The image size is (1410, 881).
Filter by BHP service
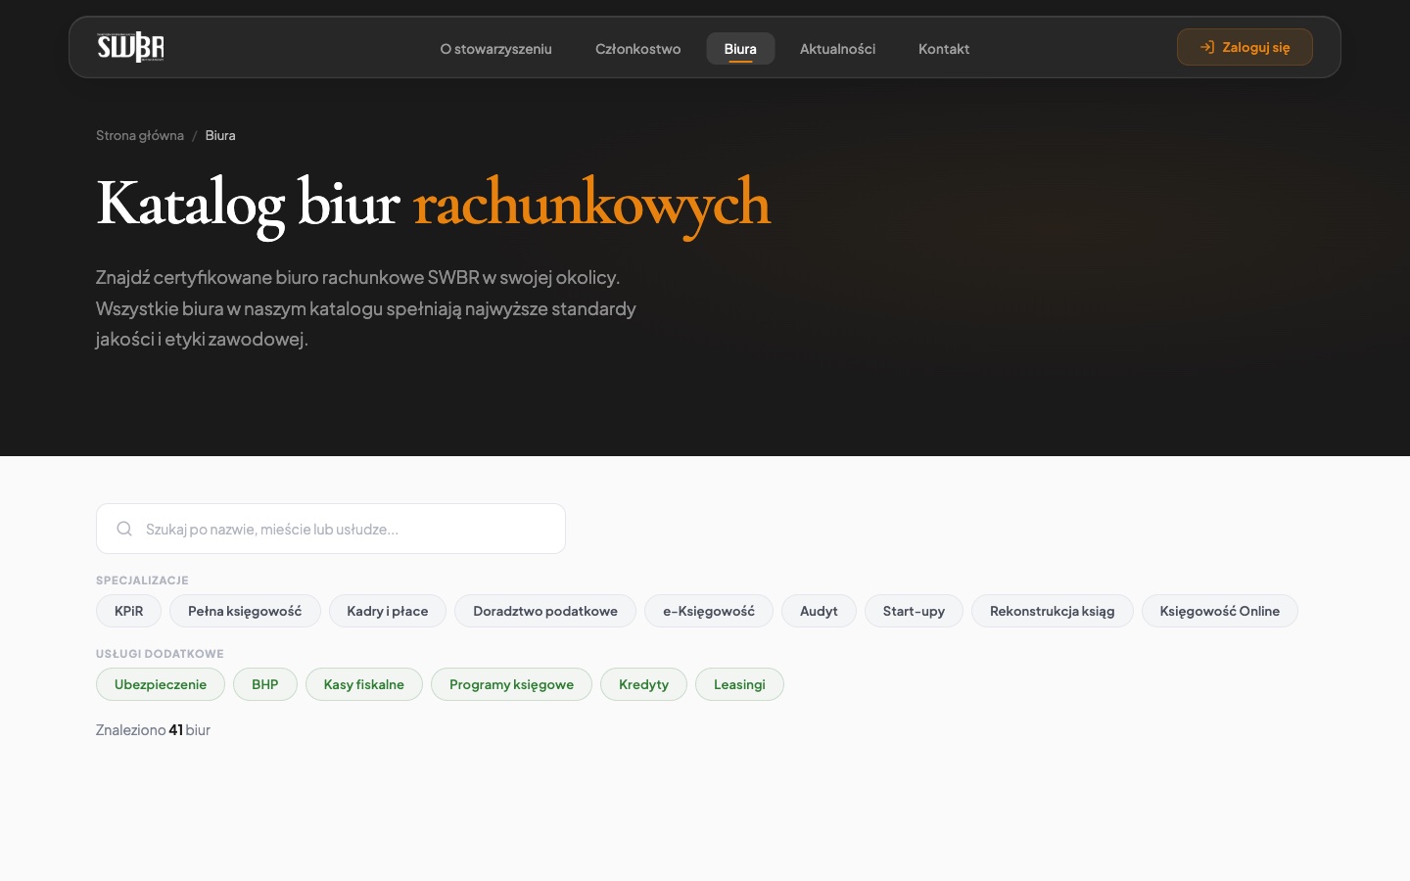[x=265, y=684]
